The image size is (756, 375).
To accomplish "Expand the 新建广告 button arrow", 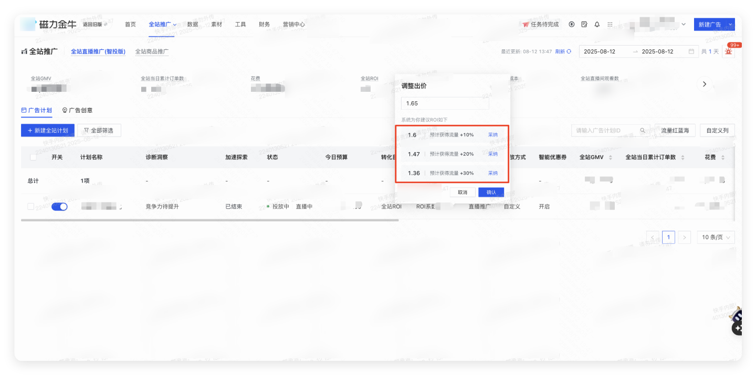I will click(x=731, y=25).
